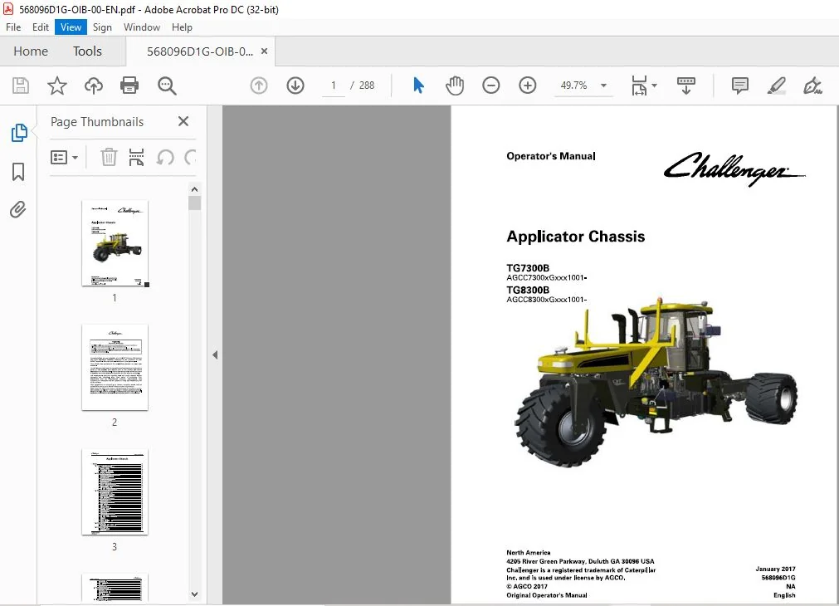
Task: Open Page Thumbnails sidebar icon
Action: click(19, 133)
